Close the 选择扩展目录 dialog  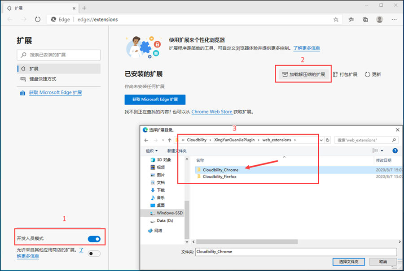(398, 130)
